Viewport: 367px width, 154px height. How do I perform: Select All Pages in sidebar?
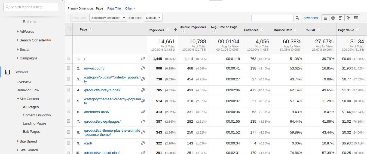point(31,107)
